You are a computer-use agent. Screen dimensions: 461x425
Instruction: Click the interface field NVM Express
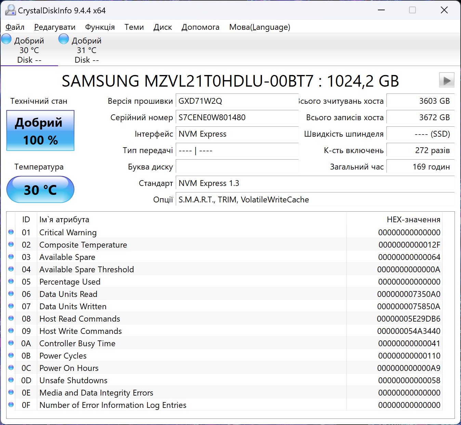[x=237, y=134]
